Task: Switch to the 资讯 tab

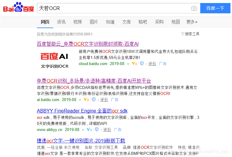Action: [61, 22]
